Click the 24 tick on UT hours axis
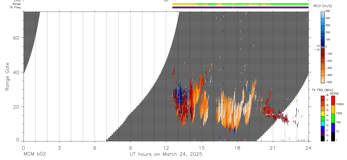 309,148
